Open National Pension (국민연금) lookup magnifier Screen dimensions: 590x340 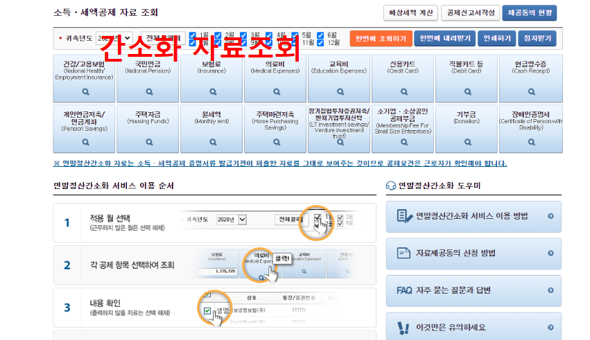click(149, 91)
